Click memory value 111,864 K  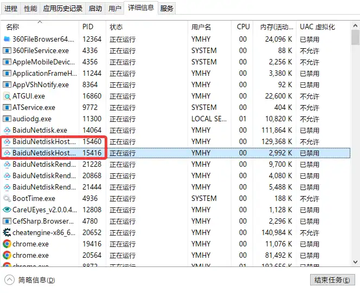tap(277, 130)
